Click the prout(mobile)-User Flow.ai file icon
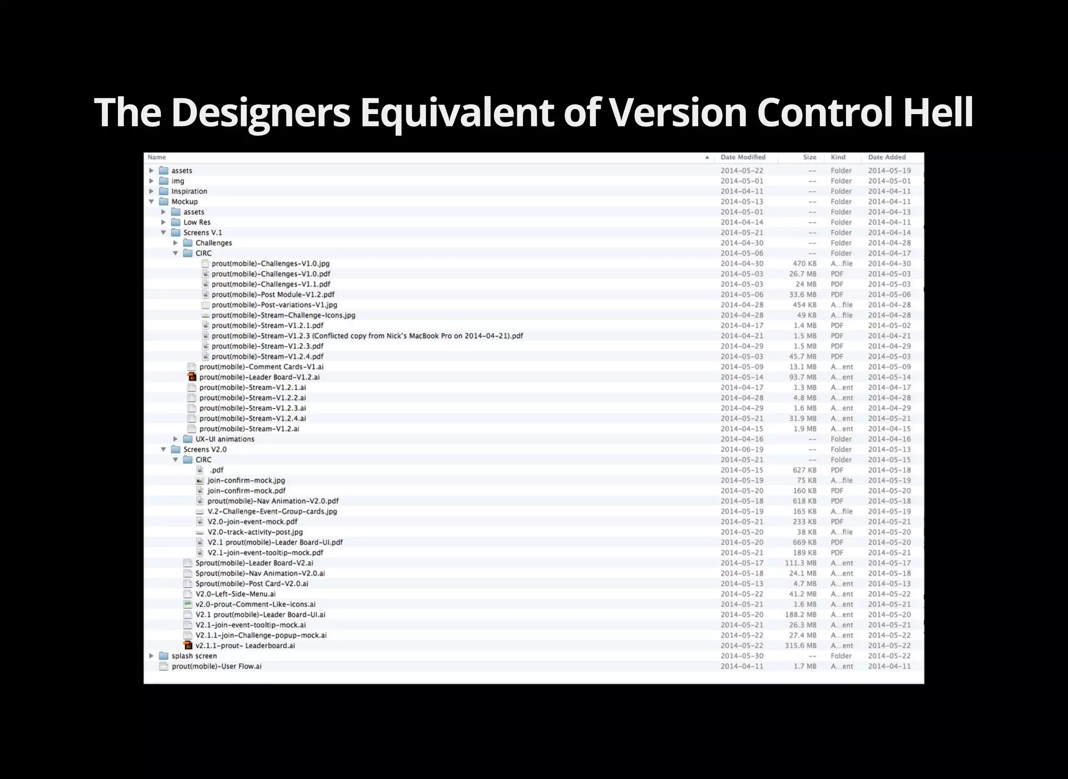 click(x=164, y=666)
